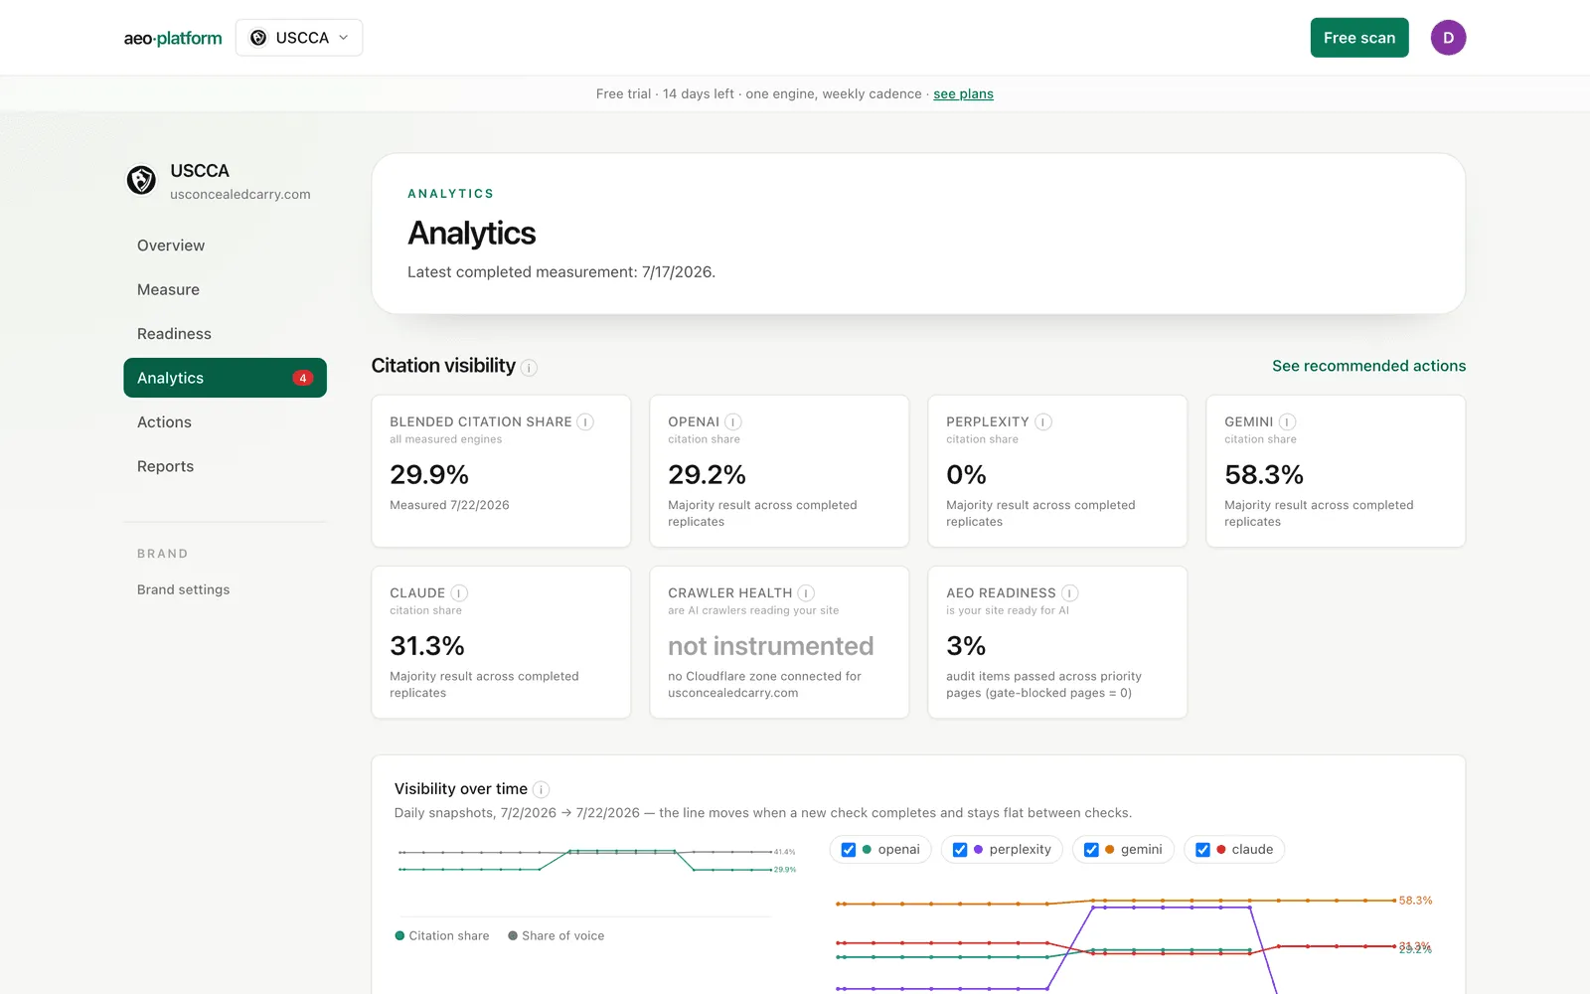Click the orange gemini color dot

[1110, 850]
